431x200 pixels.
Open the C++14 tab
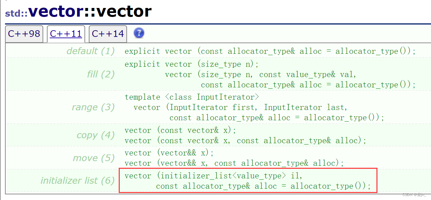point(108,34)
